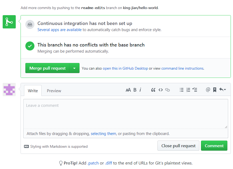Expand merge options dropdown arrow
This screenshot has height=169, width=233.
[74, 68]
